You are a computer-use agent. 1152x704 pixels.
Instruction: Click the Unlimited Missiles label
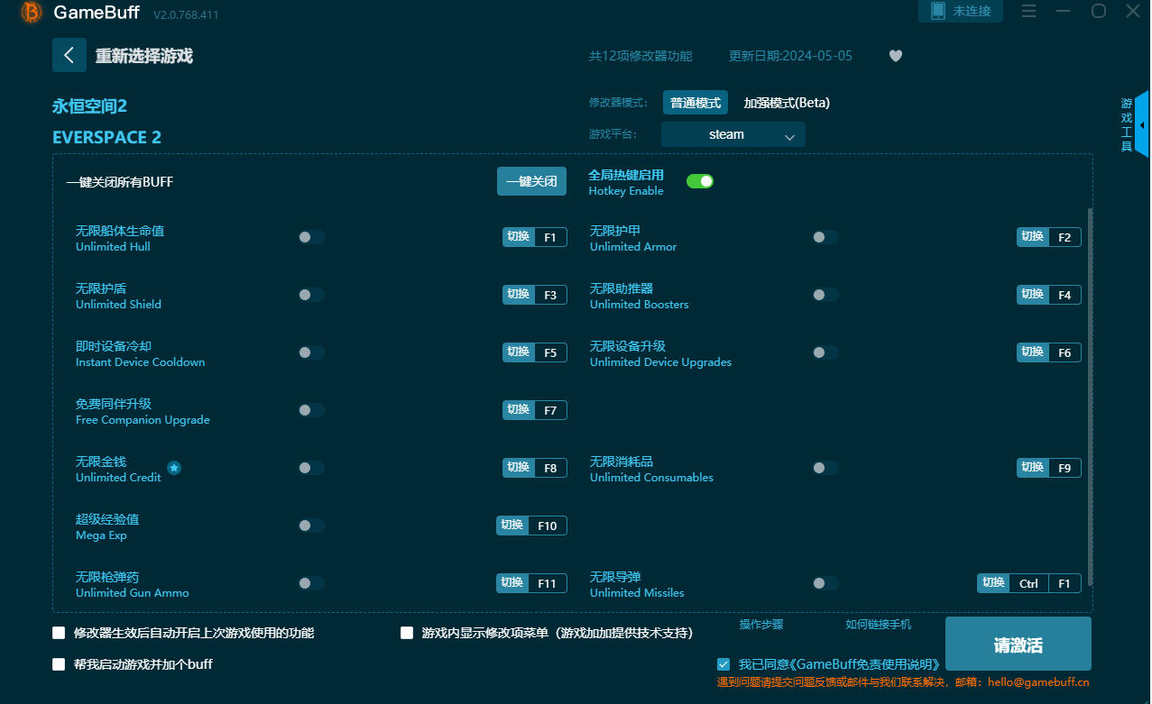pos(637,592)
